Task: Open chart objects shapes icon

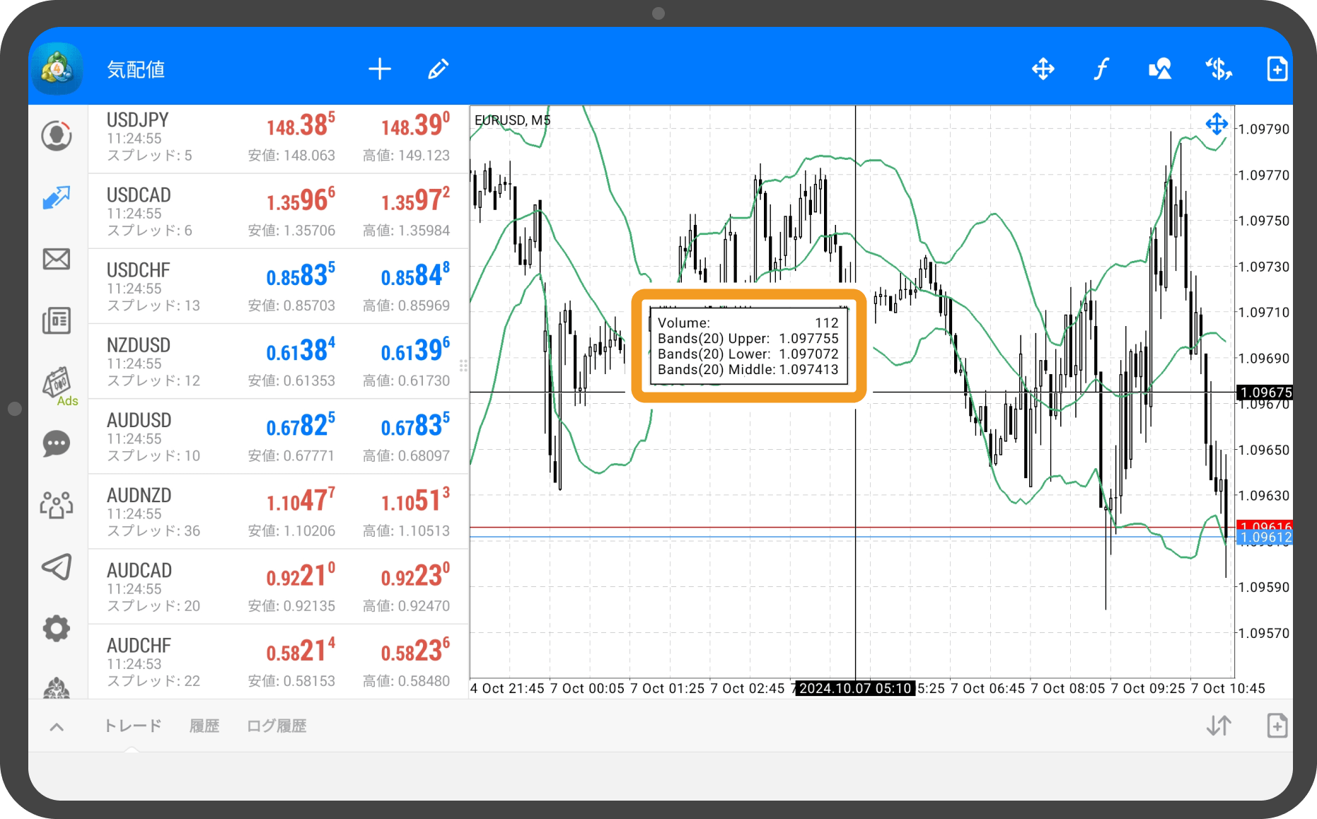Action: pyautogui.click(x=1160, y=69)
